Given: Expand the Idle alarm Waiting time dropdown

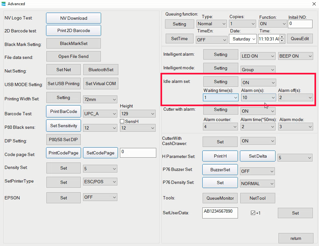Looking at the screenshot, I should tap(220, 97).
